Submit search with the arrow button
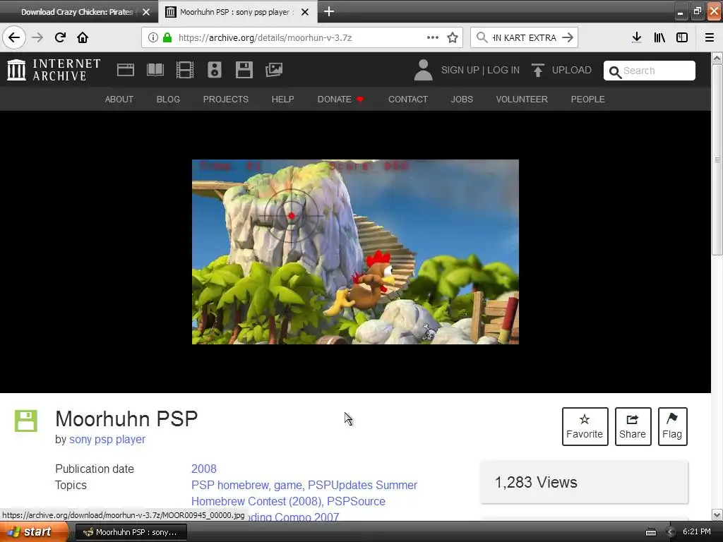Image resolution: width=723 pixels, height=542 pixels. point(568,37)
